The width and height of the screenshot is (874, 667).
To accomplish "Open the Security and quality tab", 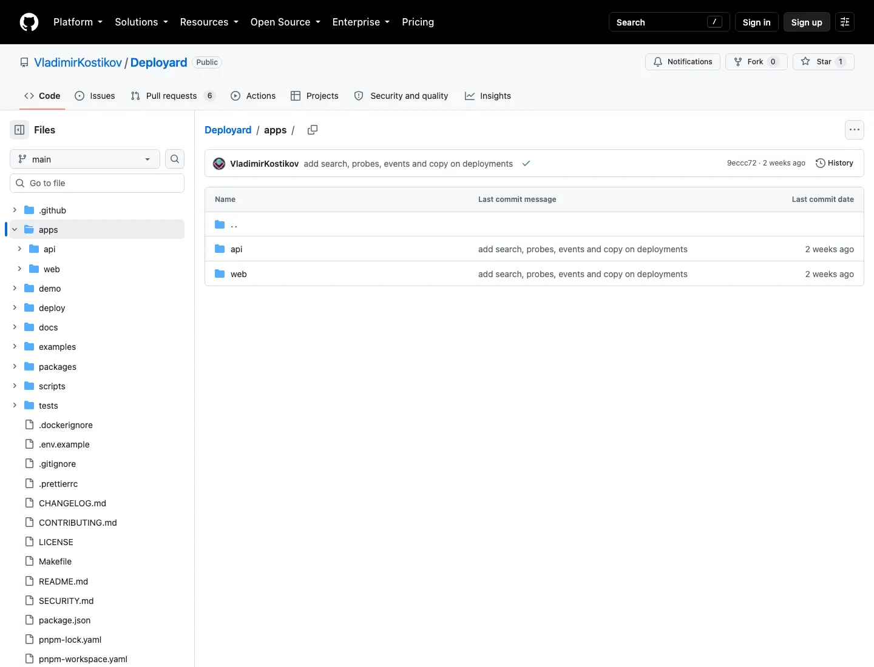I will click(401, 96).
